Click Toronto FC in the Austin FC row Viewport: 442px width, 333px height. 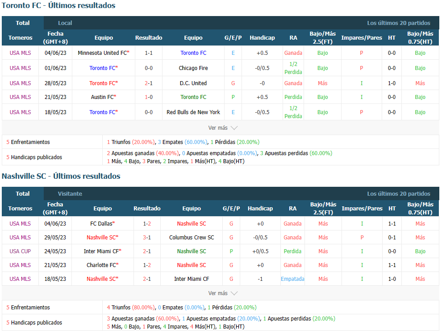coord(193,97)
